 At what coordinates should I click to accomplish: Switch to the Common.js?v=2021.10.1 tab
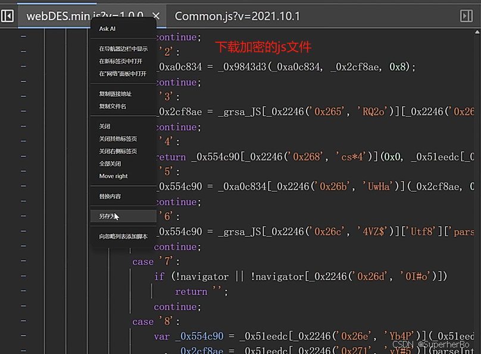click(237, 16)
